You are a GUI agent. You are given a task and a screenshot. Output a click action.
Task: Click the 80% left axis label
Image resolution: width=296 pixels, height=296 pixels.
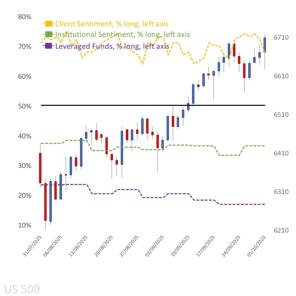click(25, 17)
